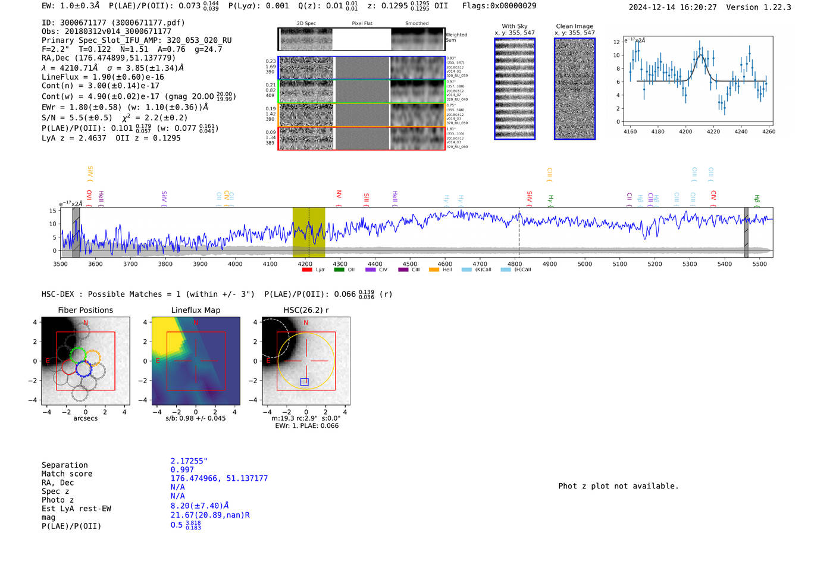Click the hatched gray band near 3540 Å

tap(76, 233)
